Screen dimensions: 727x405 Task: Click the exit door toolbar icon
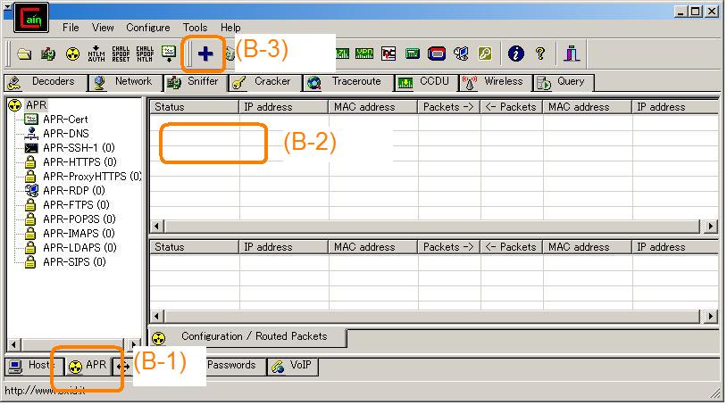pyautogui.click(x=572, y=54)
